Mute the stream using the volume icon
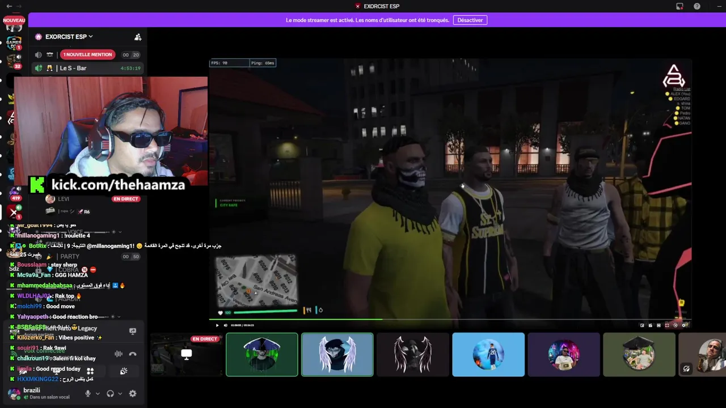 pyautogui.click(x=225, y=325)
